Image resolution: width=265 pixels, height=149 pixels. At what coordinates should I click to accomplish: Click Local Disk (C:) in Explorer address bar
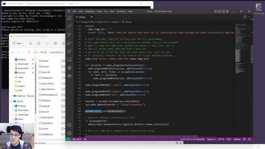click(57, 53)
